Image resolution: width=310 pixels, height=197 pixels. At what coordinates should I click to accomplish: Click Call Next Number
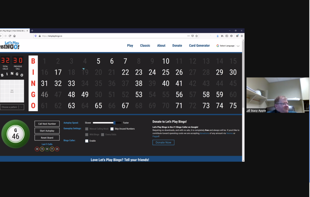(x=47, y=124)
